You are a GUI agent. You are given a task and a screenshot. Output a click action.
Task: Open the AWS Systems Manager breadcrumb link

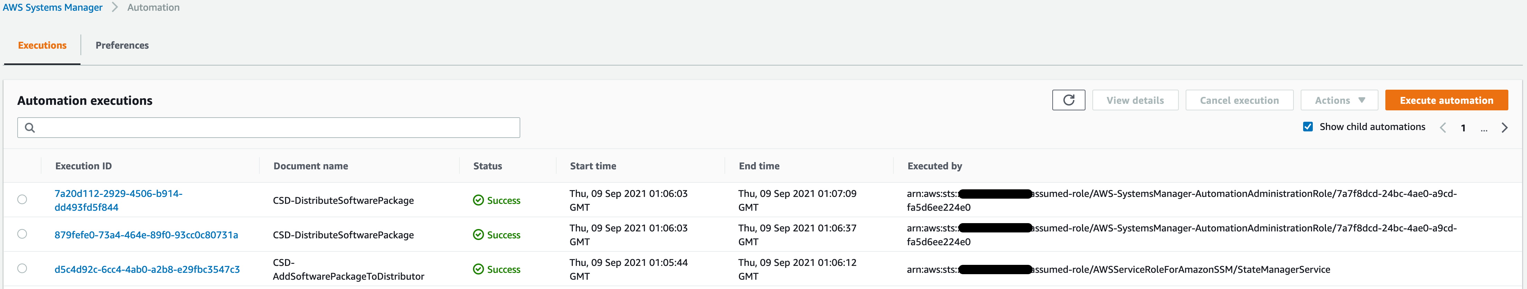[x=52, y=7]
